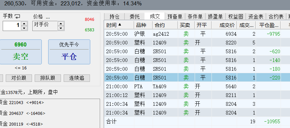
Task: Select the 白糖 row with loss -620
Action: click(x=197, y=52)
